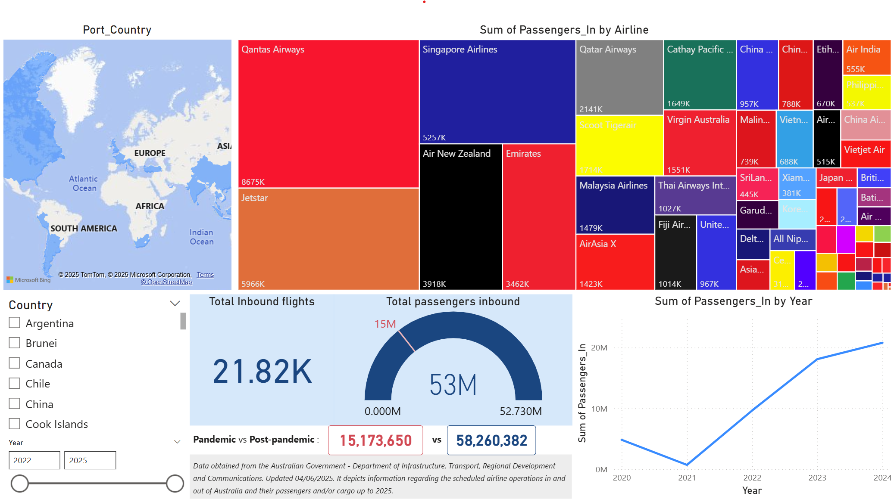The height and width of the screenshot is (499, 894).
Task: Select the Etih... treemap tile
Action: click(828, 75)
